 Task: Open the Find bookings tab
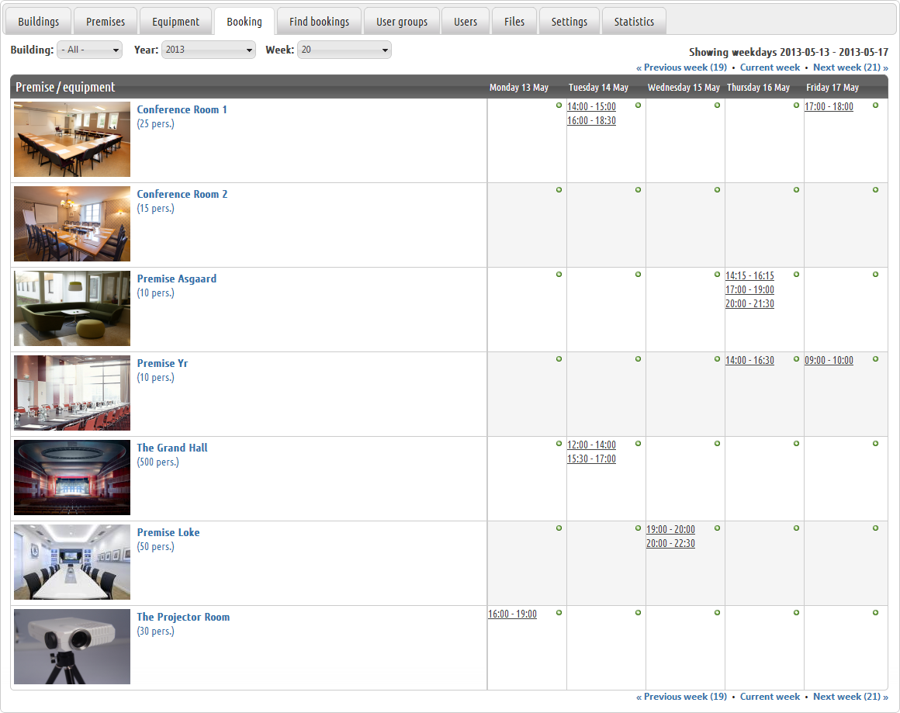click(319, 21)
